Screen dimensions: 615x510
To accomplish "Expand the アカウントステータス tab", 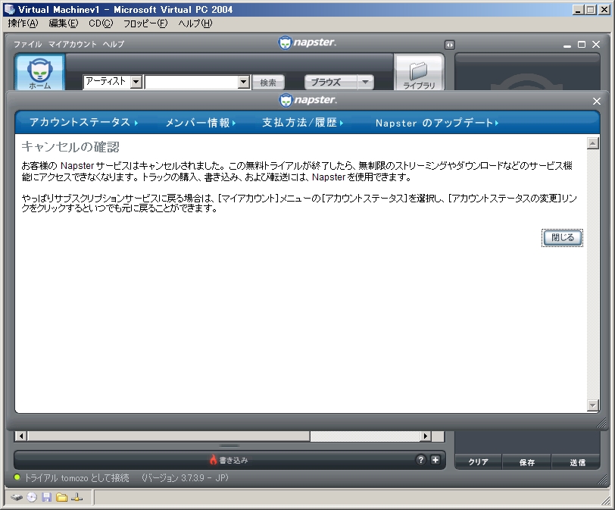I will click(x=83, y=123).
